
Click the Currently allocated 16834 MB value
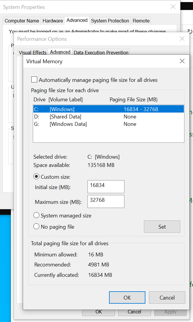click(x=100, y=275)
